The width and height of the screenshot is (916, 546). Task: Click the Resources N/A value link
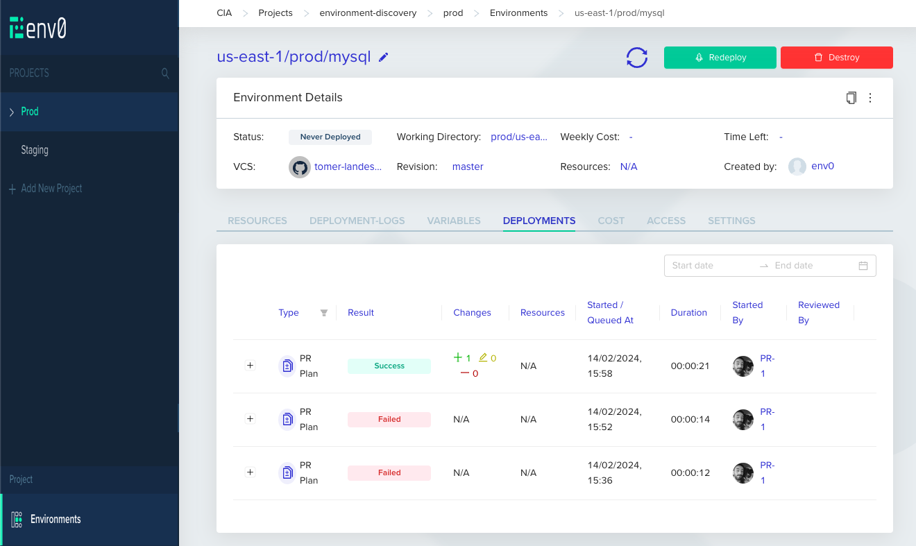pos(629,167)
